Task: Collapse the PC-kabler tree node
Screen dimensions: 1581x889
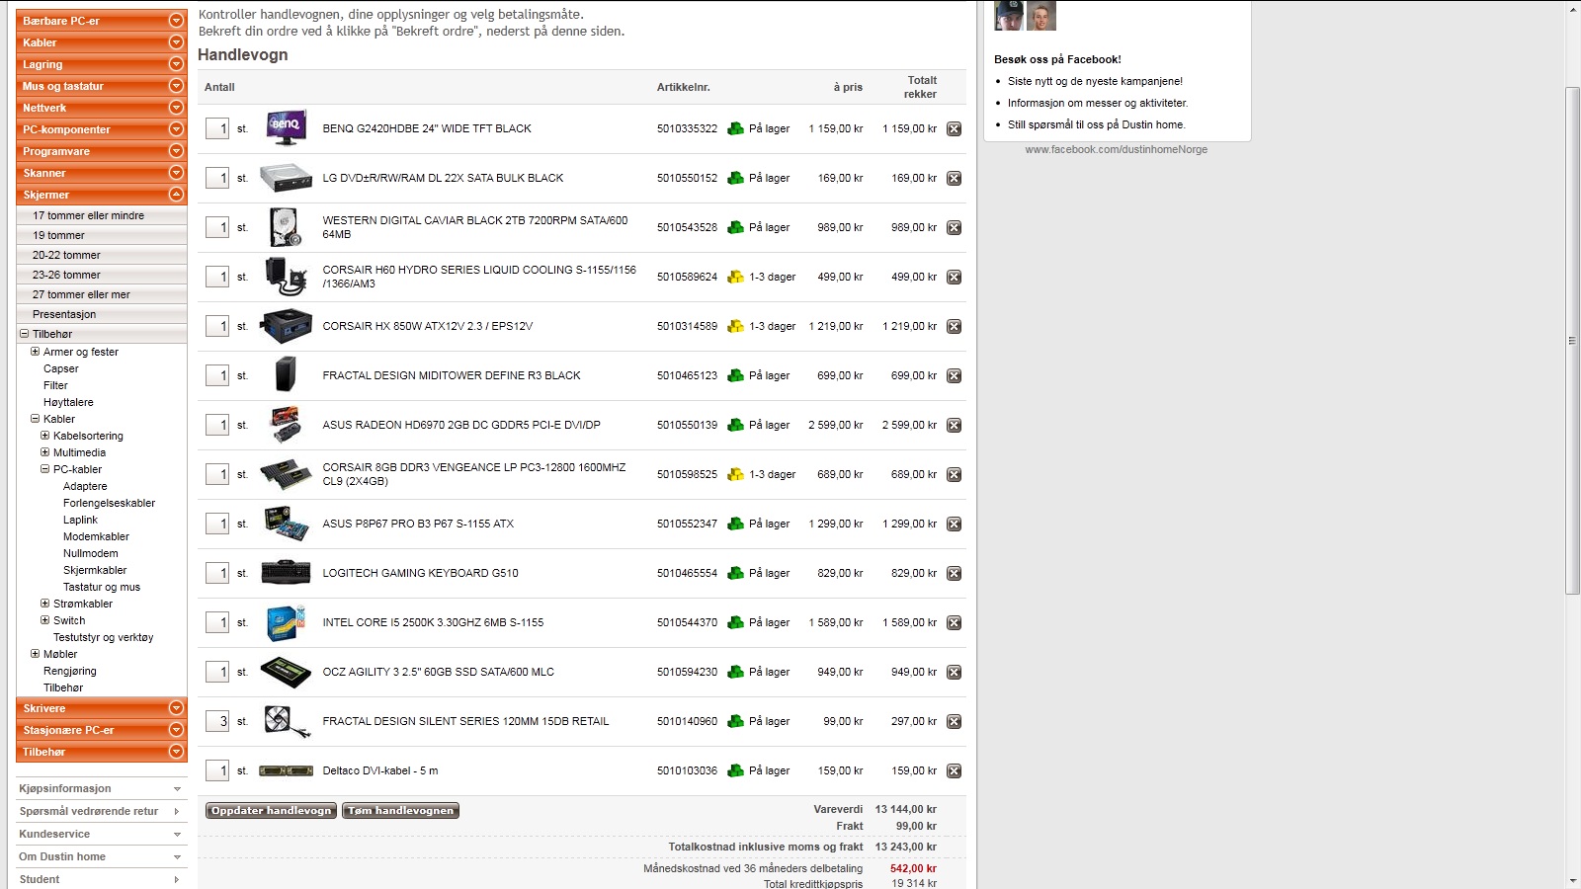Action: coord(44,469)
